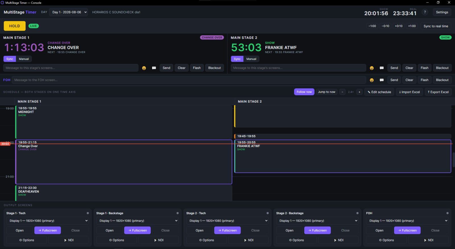The image size is (455, 249).
Task: Switch Main Stage 1 to Sync mode
Action: click(10, 59)
